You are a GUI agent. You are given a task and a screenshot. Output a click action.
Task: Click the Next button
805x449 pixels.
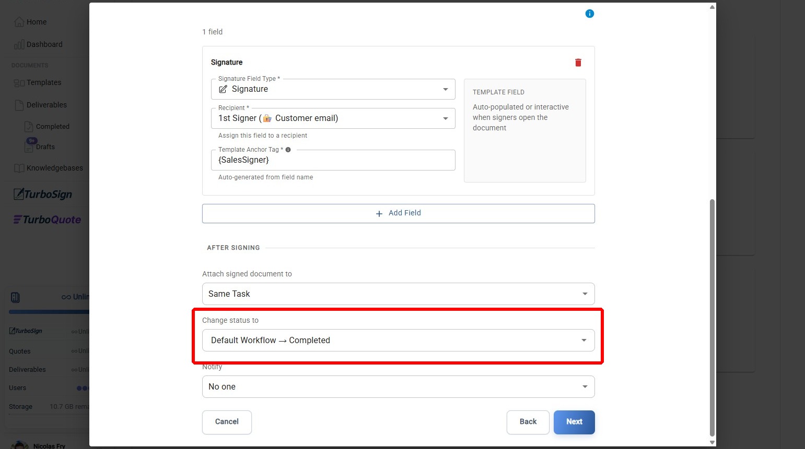574,422
